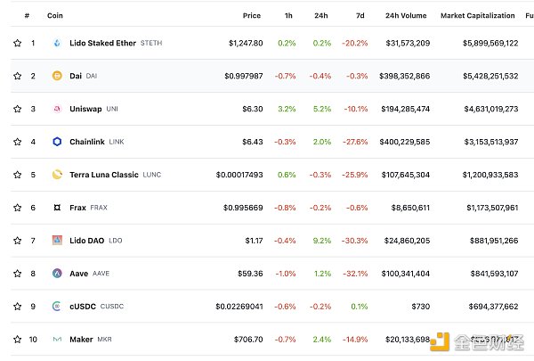Click cUSDC 7d change 0.1%
534x361 pixels.
(x=360, y=307)
